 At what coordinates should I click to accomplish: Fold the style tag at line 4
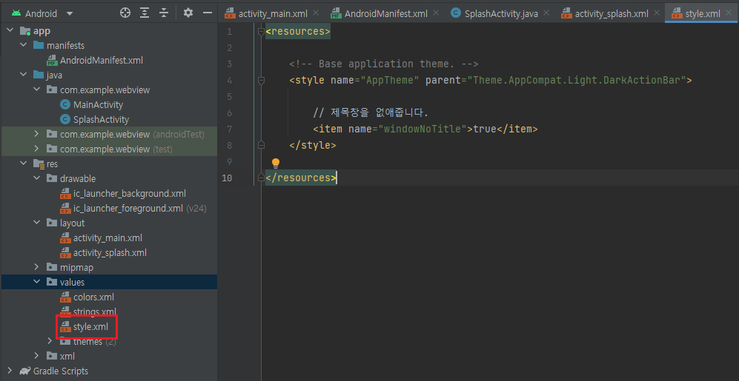pos(261,81)
